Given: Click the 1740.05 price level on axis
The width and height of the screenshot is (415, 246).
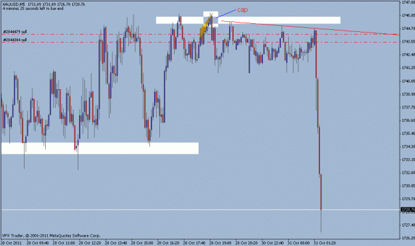Looking at the screenshot, I should pyautogui.click(x=408, y=81).
